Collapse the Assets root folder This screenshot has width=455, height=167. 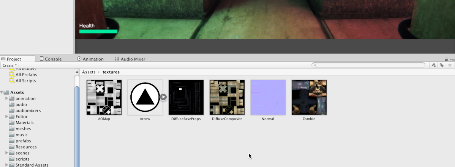[2, 92]
